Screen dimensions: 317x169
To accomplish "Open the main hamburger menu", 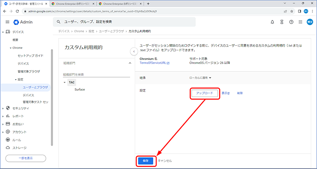I will [x=8, y=22].
